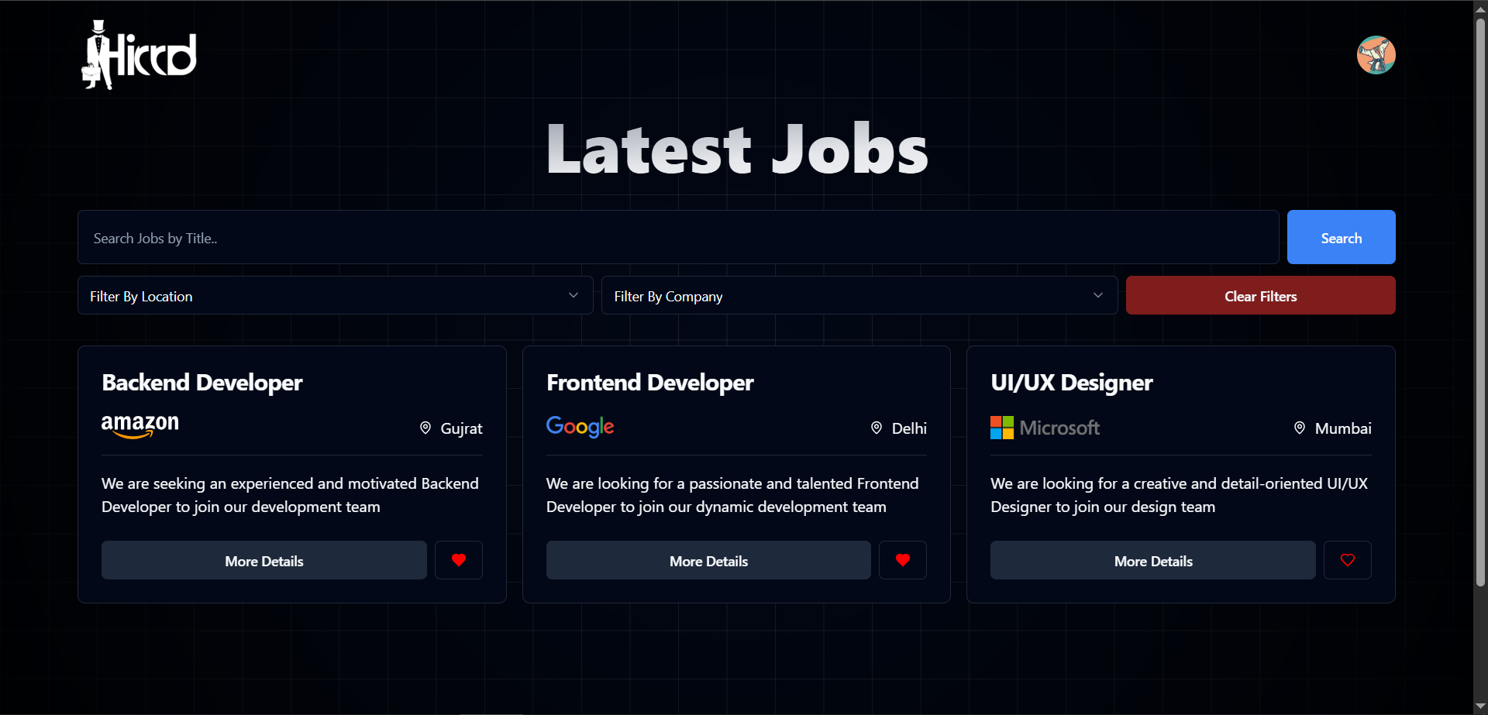Save the UI/UX Designer job heart
Image resolution: width=1488 pixels, height=715 pixels.
click(x=1348, y=560)
